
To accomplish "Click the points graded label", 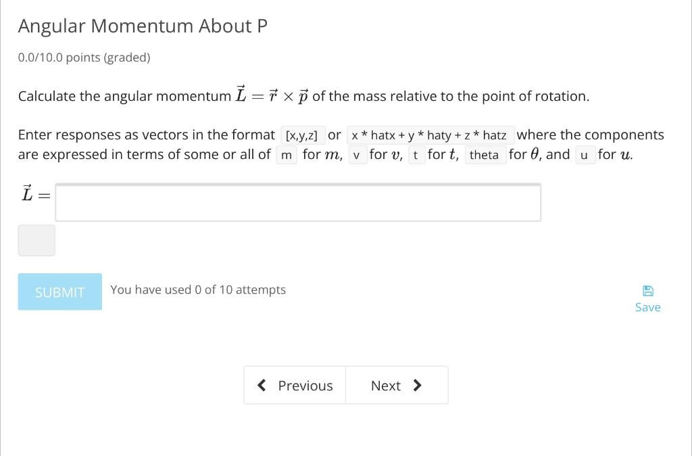I will 83,58.
